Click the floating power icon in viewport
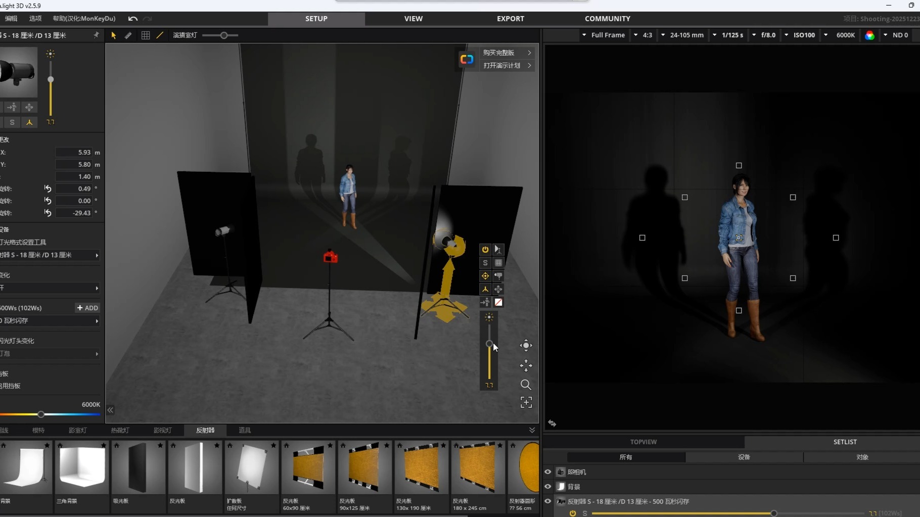920x517 pixels. [485, 250]
